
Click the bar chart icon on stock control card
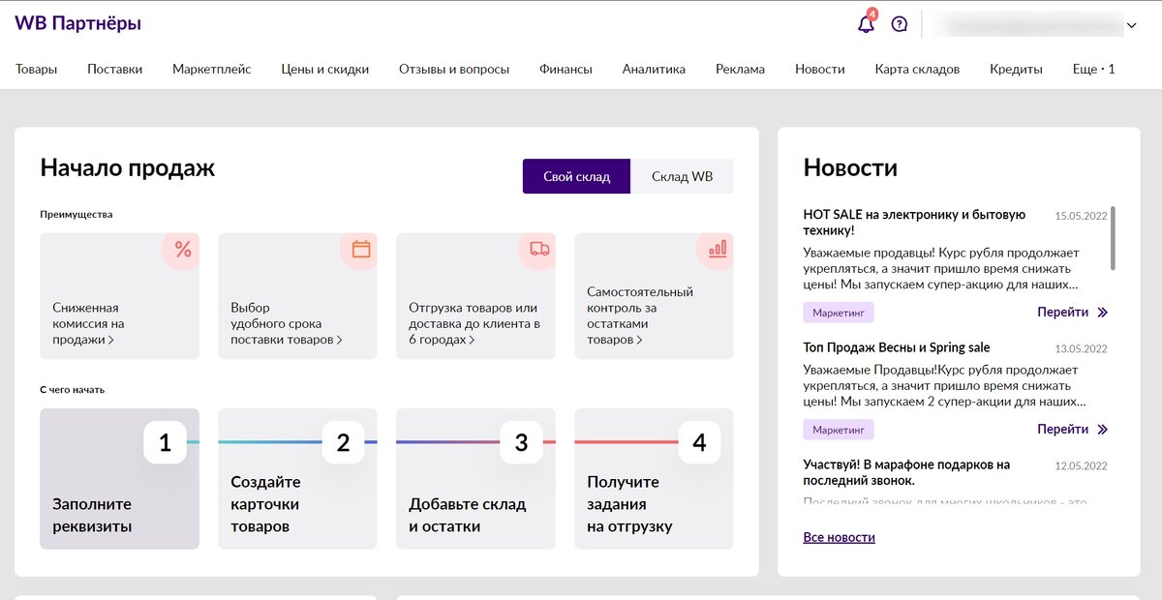tap(718, 249)
